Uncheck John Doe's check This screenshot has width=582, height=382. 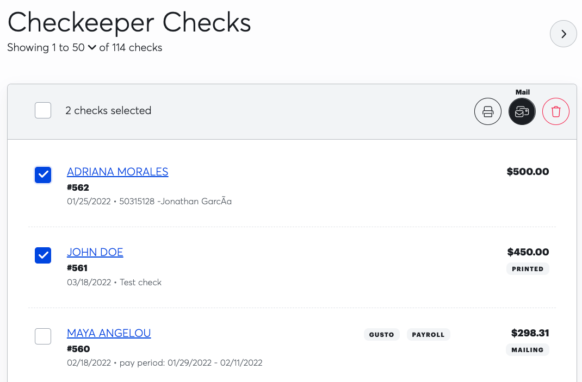click(42, 255)
